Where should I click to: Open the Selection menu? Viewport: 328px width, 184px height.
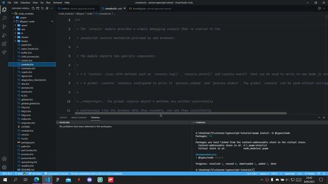tap(25, 3)
